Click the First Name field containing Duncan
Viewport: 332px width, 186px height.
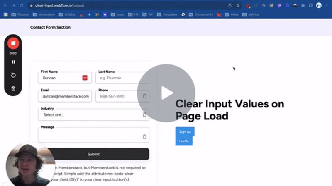(x=65, y=78)
